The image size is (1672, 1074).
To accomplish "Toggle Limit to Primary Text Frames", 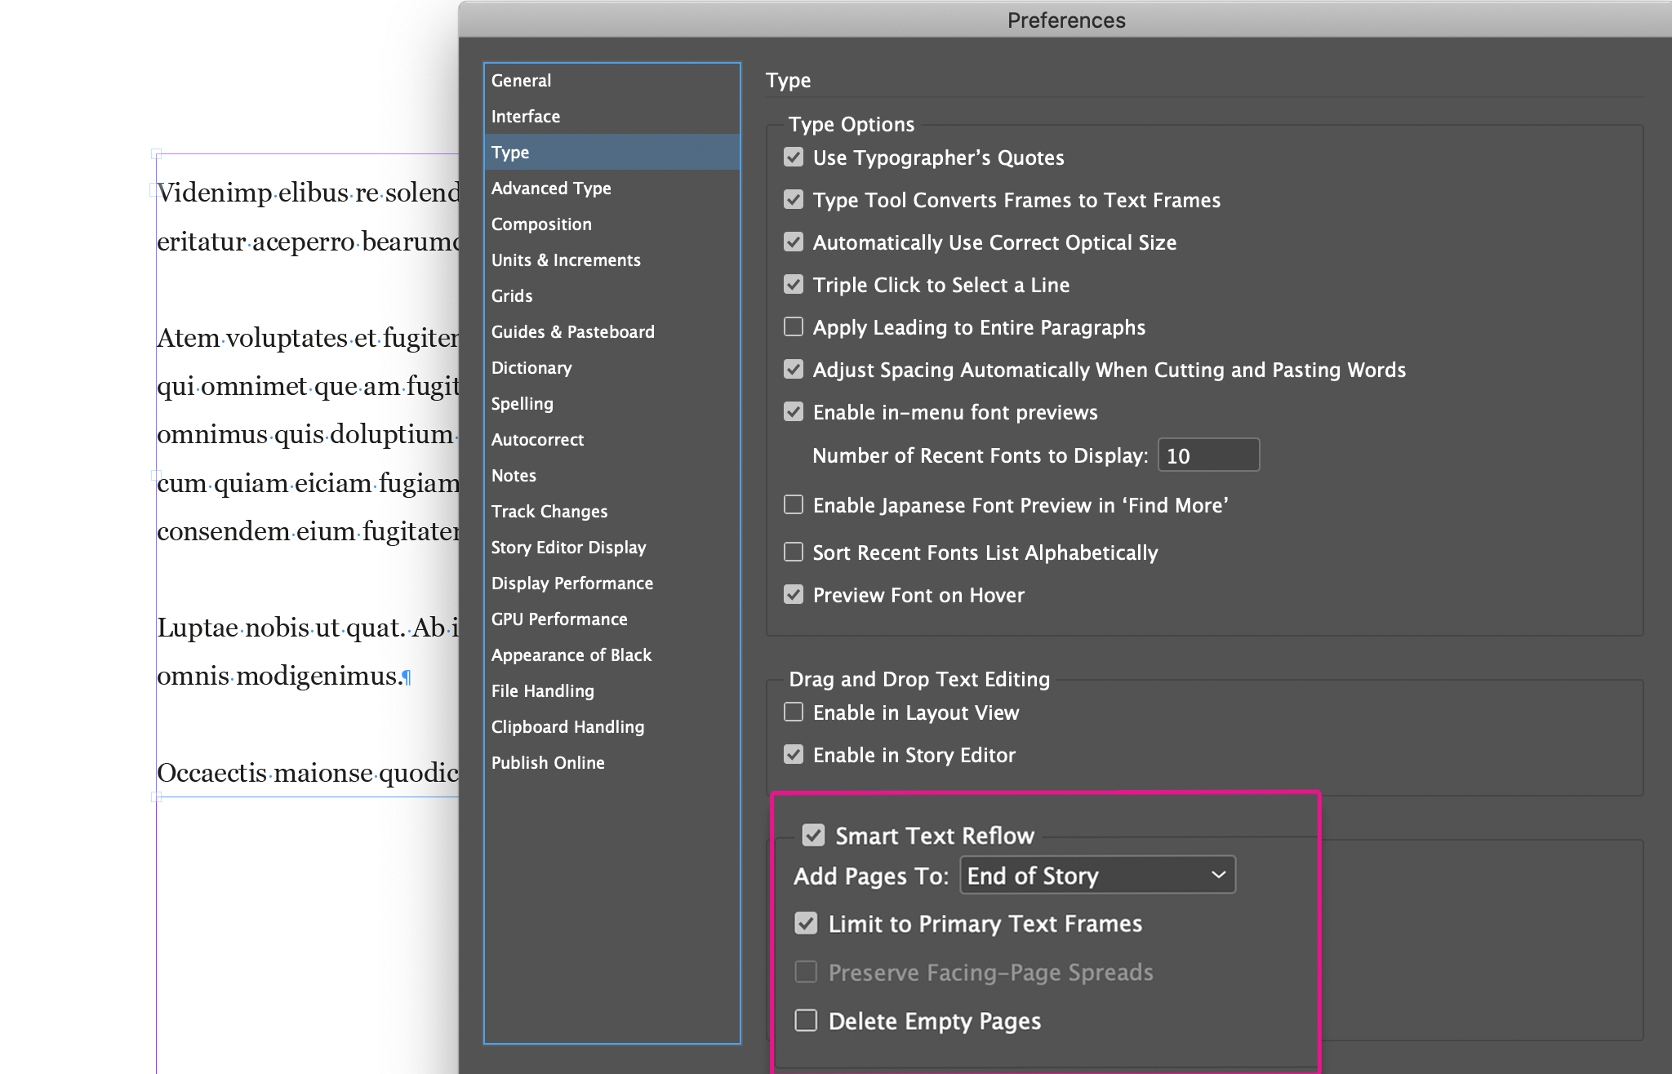I will click(x=804, y=921).
